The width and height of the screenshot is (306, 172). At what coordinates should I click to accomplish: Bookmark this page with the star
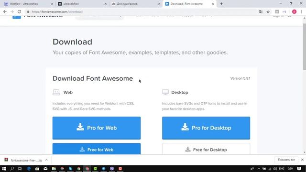coord(268,11)
